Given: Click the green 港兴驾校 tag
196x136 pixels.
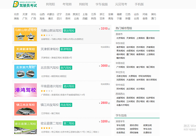Looking at the screenshot, I should pos(69,86).
